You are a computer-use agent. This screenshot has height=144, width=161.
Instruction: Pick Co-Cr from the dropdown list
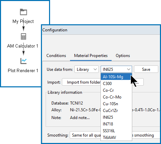point(116,90)
